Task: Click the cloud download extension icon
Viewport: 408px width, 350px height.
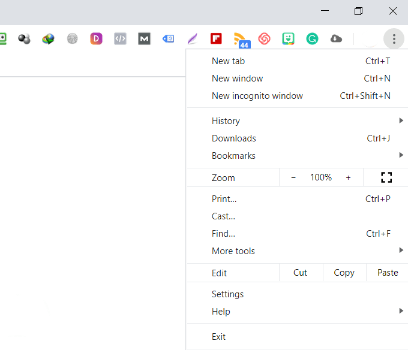Action: pyautogui.click(x=336, y=39)
